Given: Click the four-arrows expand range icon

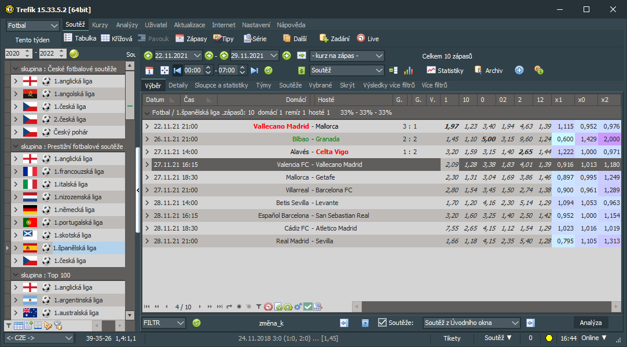Looking at the screenshot, I should pos(164,71).
